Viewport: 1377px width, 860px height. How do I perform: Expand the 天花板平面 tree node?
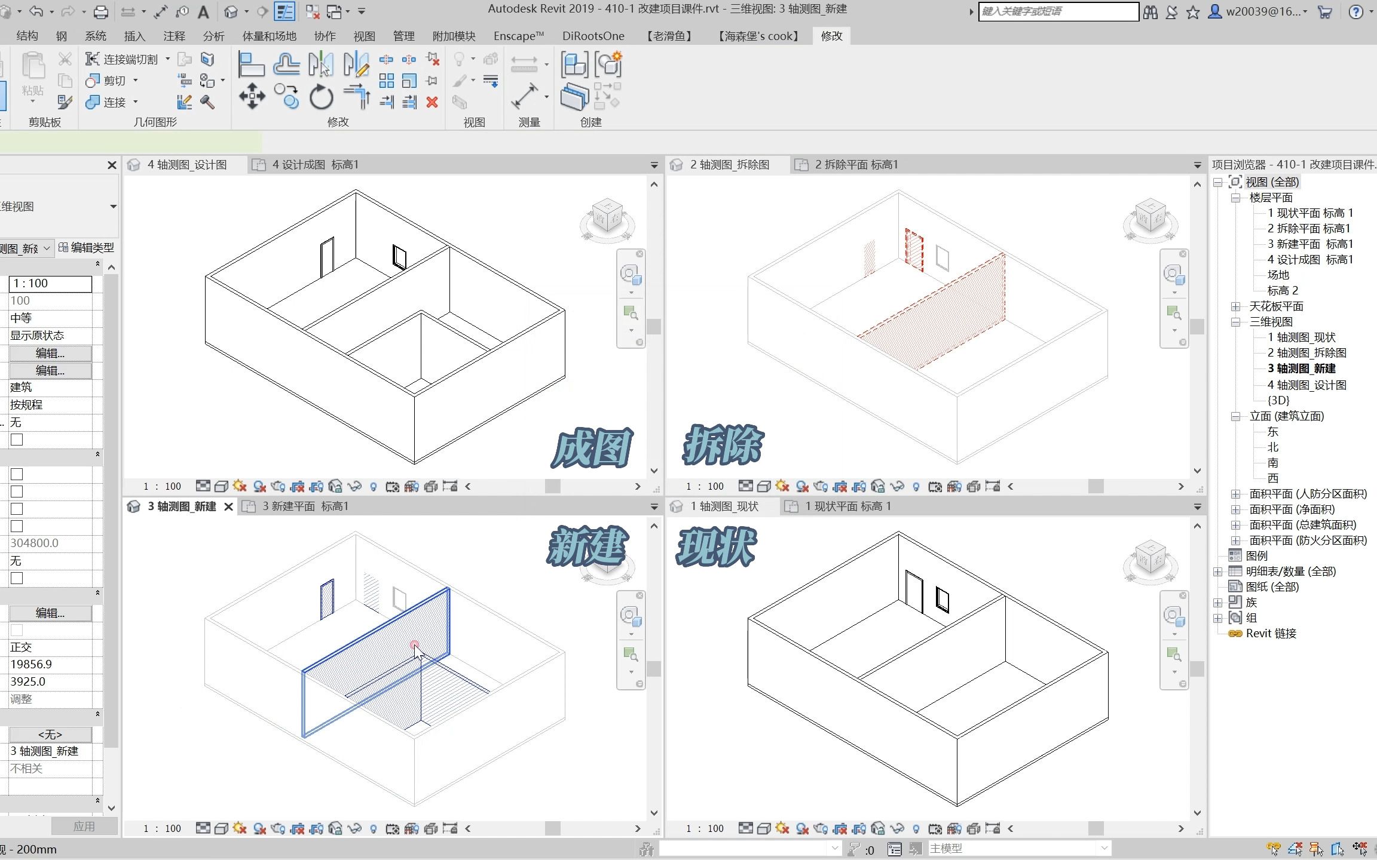click(x=1235, y=306)
